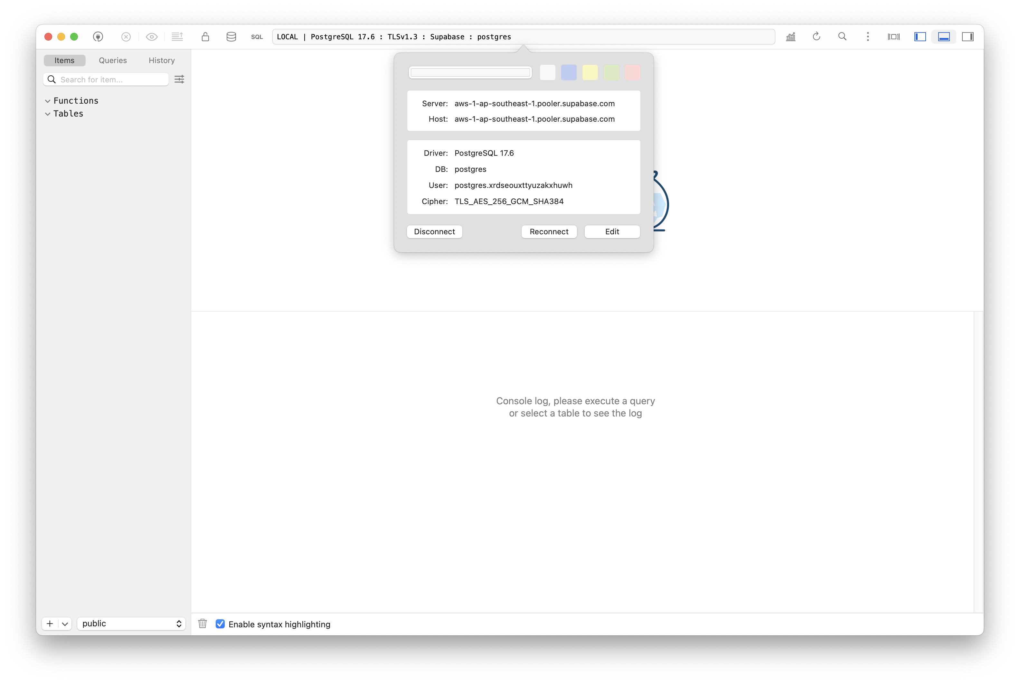The height and width of the screenshot is (683, 1020).
Task: Enable syntax highlighting checkbox
Action: pyautogui.click(x=220, y=624)
